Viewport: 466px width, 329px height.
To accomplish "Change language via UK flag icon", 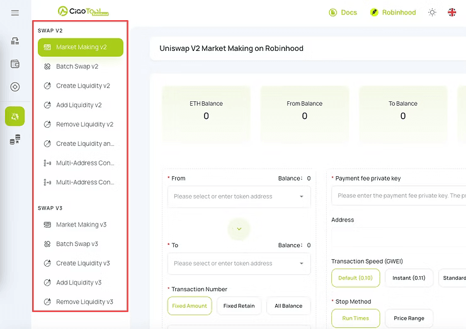I will (x=452, y=13).
